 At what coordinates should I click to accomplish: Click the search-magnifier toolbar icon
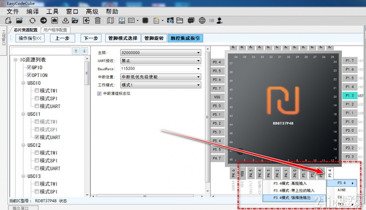170,21
